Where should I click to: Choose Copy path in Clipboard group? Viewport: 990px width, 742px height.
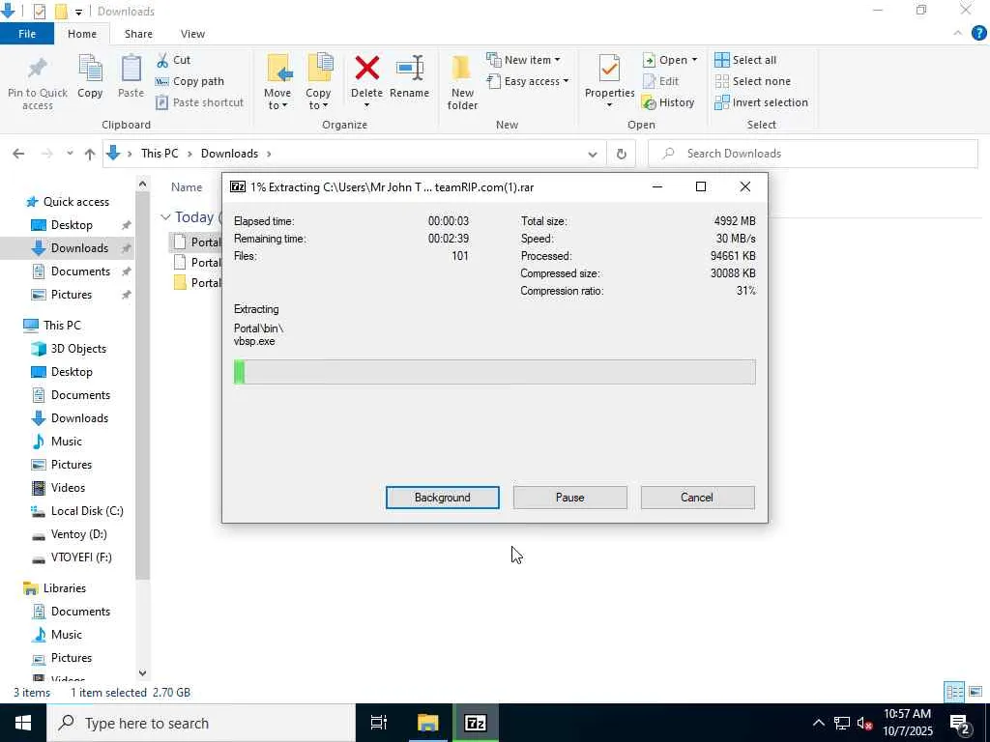190,81
